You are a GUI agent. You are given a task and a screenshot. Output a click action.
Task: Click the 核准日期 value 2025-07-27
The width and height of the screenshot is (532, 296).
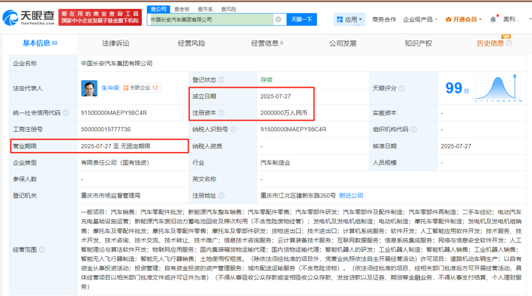click(x=456, y=147)
